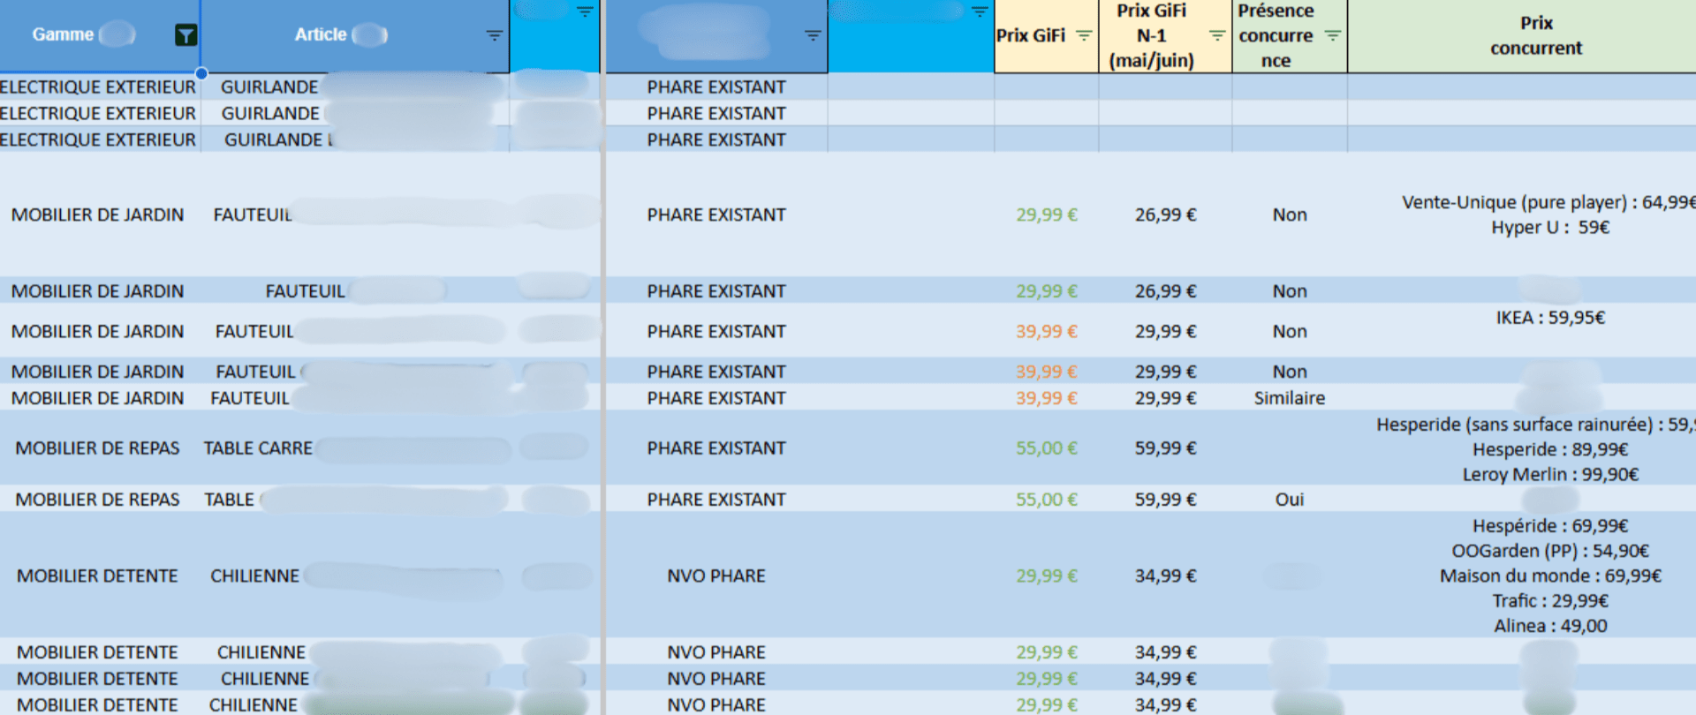This screenshot has width=1696, height=715.
Task: Open filter of narrow blue column beside Article
Action: click(585, 11)
